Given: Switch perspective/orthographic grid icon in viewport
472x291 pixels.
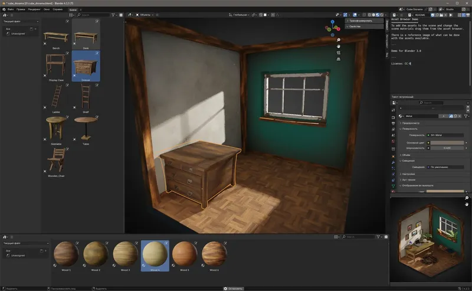Looking at the screenshot, I should pyautogui.click(x=339, y=59).
